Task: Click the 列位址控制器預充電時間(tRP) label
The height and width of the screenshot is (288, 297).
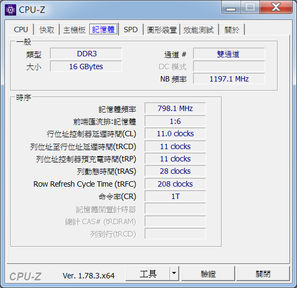Action: [x=86, y=159]
